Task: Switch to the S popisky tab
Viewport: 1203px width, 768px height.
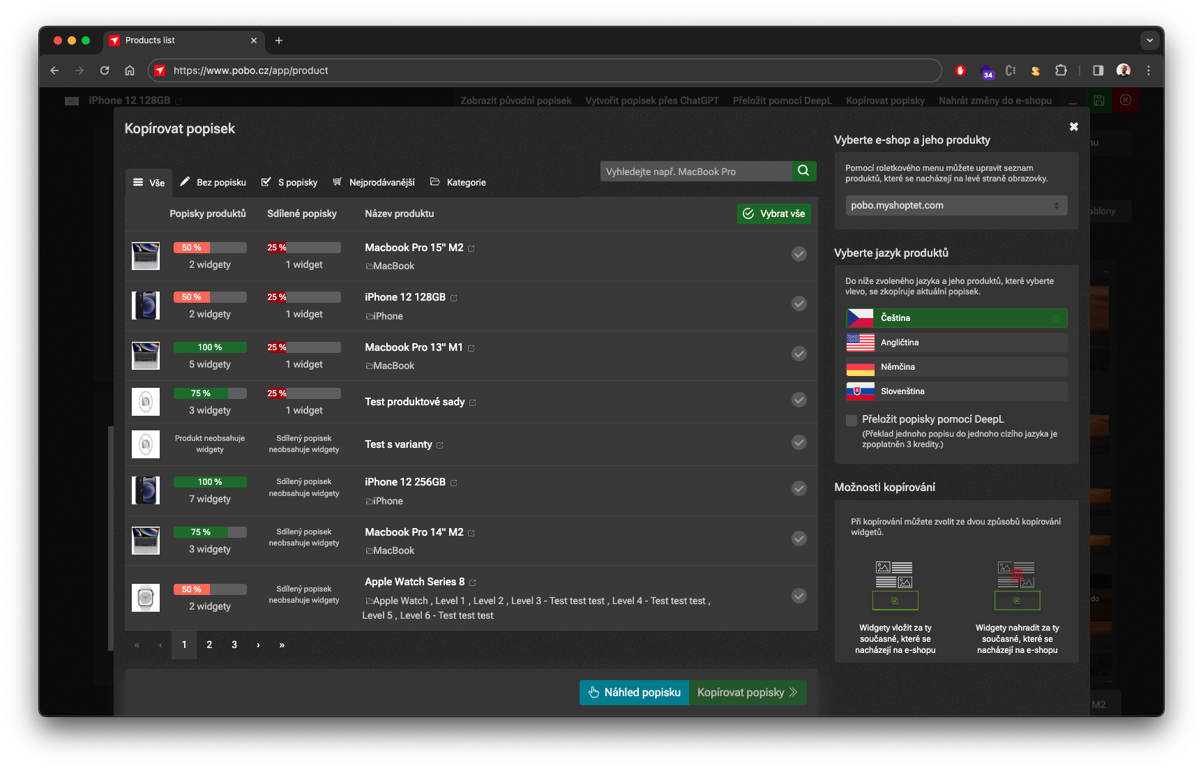Action: 289,183
